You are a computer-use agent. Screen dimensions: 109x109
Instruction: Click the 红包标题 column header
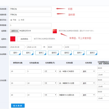(x=69, y=63)
